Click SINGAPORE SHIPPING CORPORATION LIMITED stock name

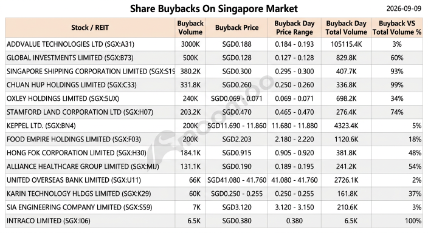tap(91, 72)
